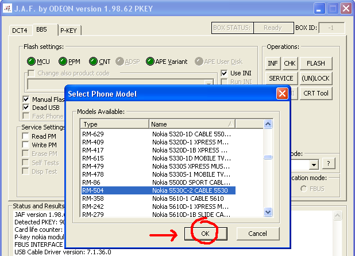Open the CRT Tool
The width and height of the screenshot is (355, 256).
point(316,93)
